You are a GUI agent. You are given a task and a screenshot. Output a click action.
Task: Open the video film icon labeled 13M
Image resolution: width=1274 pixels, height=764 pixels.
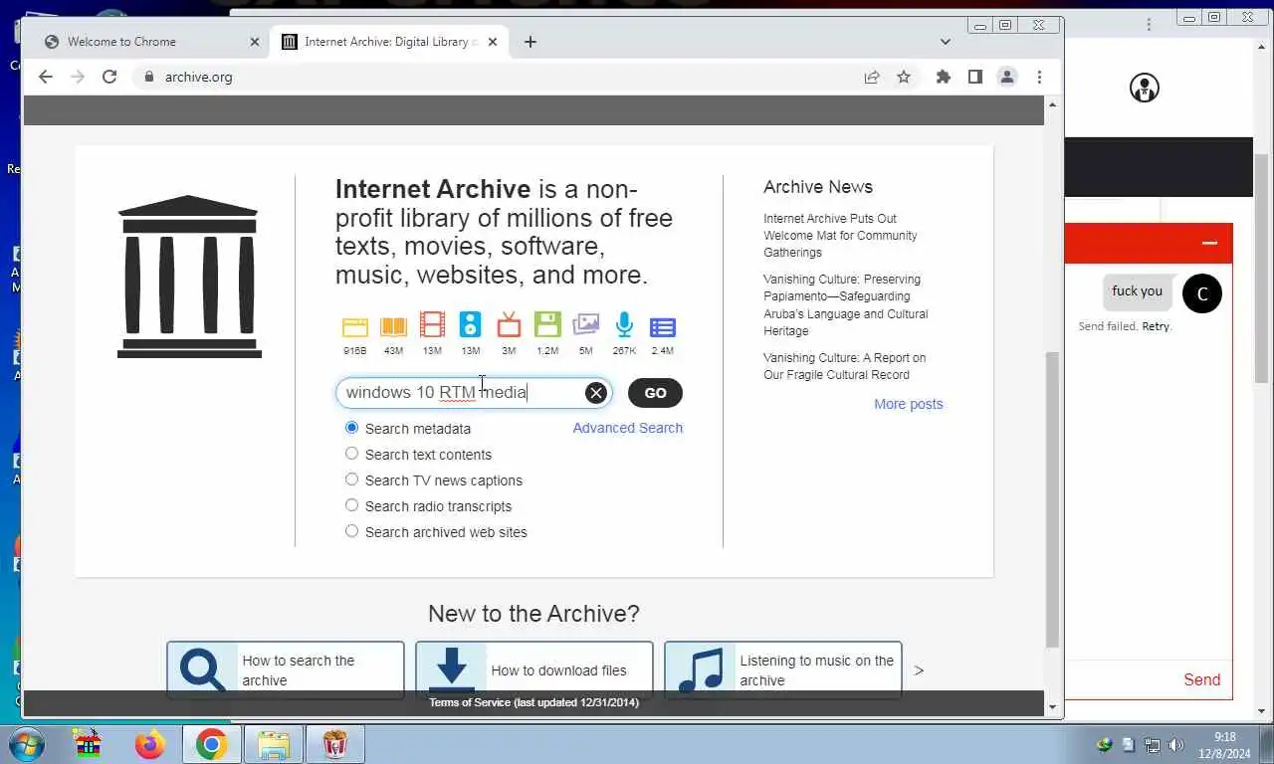tap(432, 325)
